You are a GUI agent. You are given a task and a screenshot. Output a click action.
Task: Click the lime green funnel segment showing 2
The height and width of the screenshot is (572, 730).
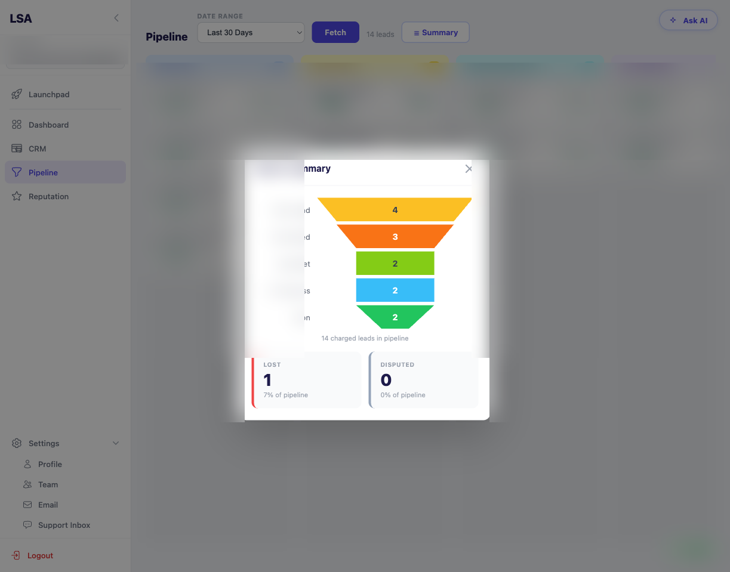pyautogui.click(x=395, y=264)
